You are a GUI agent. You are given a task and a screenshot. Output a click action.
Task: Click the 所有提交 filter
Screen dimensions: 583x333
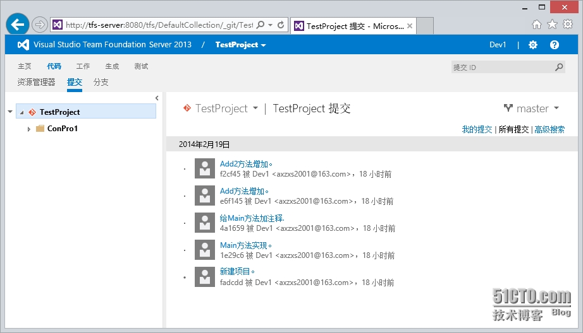click(x=513, y=129)
